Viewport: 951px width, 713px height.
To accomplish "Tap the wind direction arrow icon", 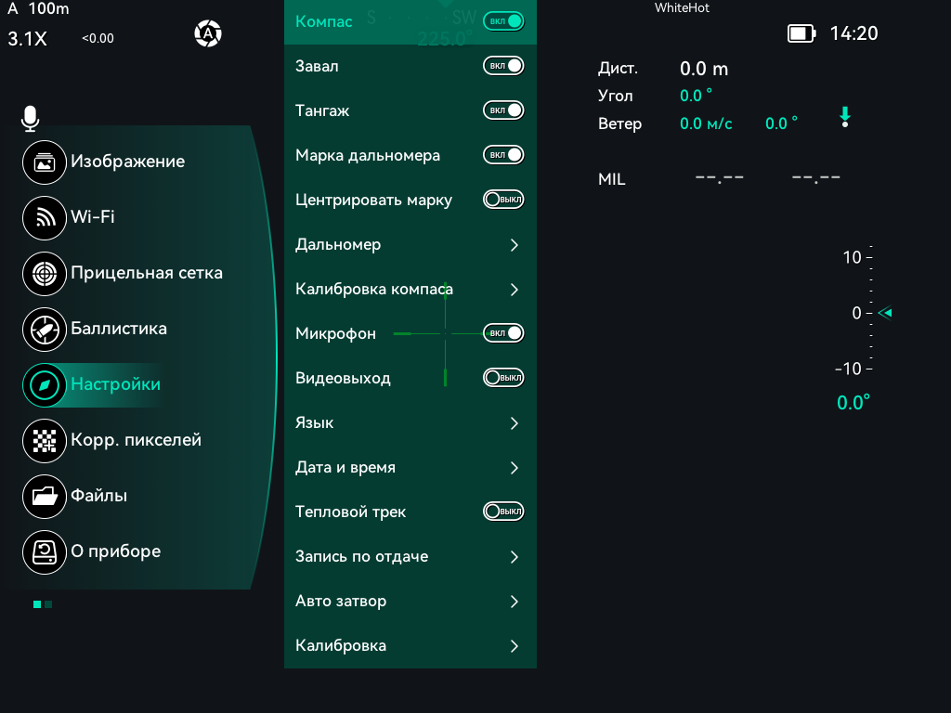I will pyautogui.click(x=845, y=117).
